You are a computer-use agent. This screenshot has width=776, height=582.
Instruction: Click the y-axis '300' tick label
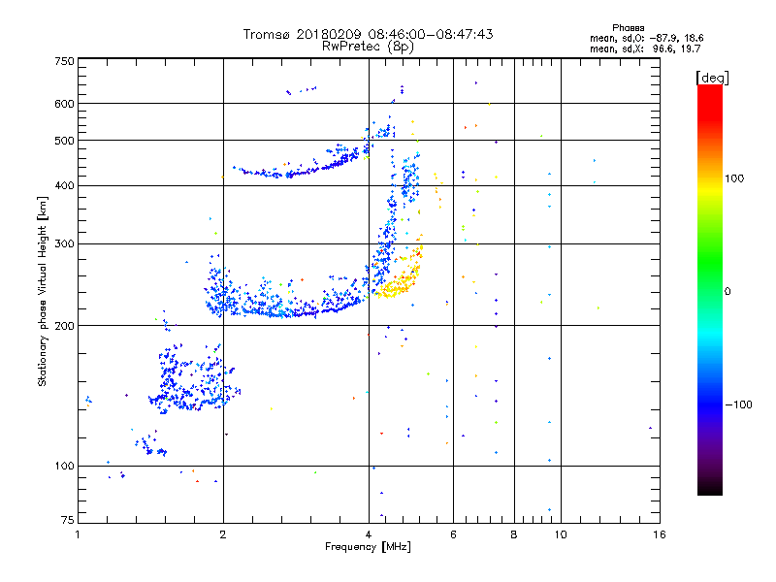[x=64, y=243]
